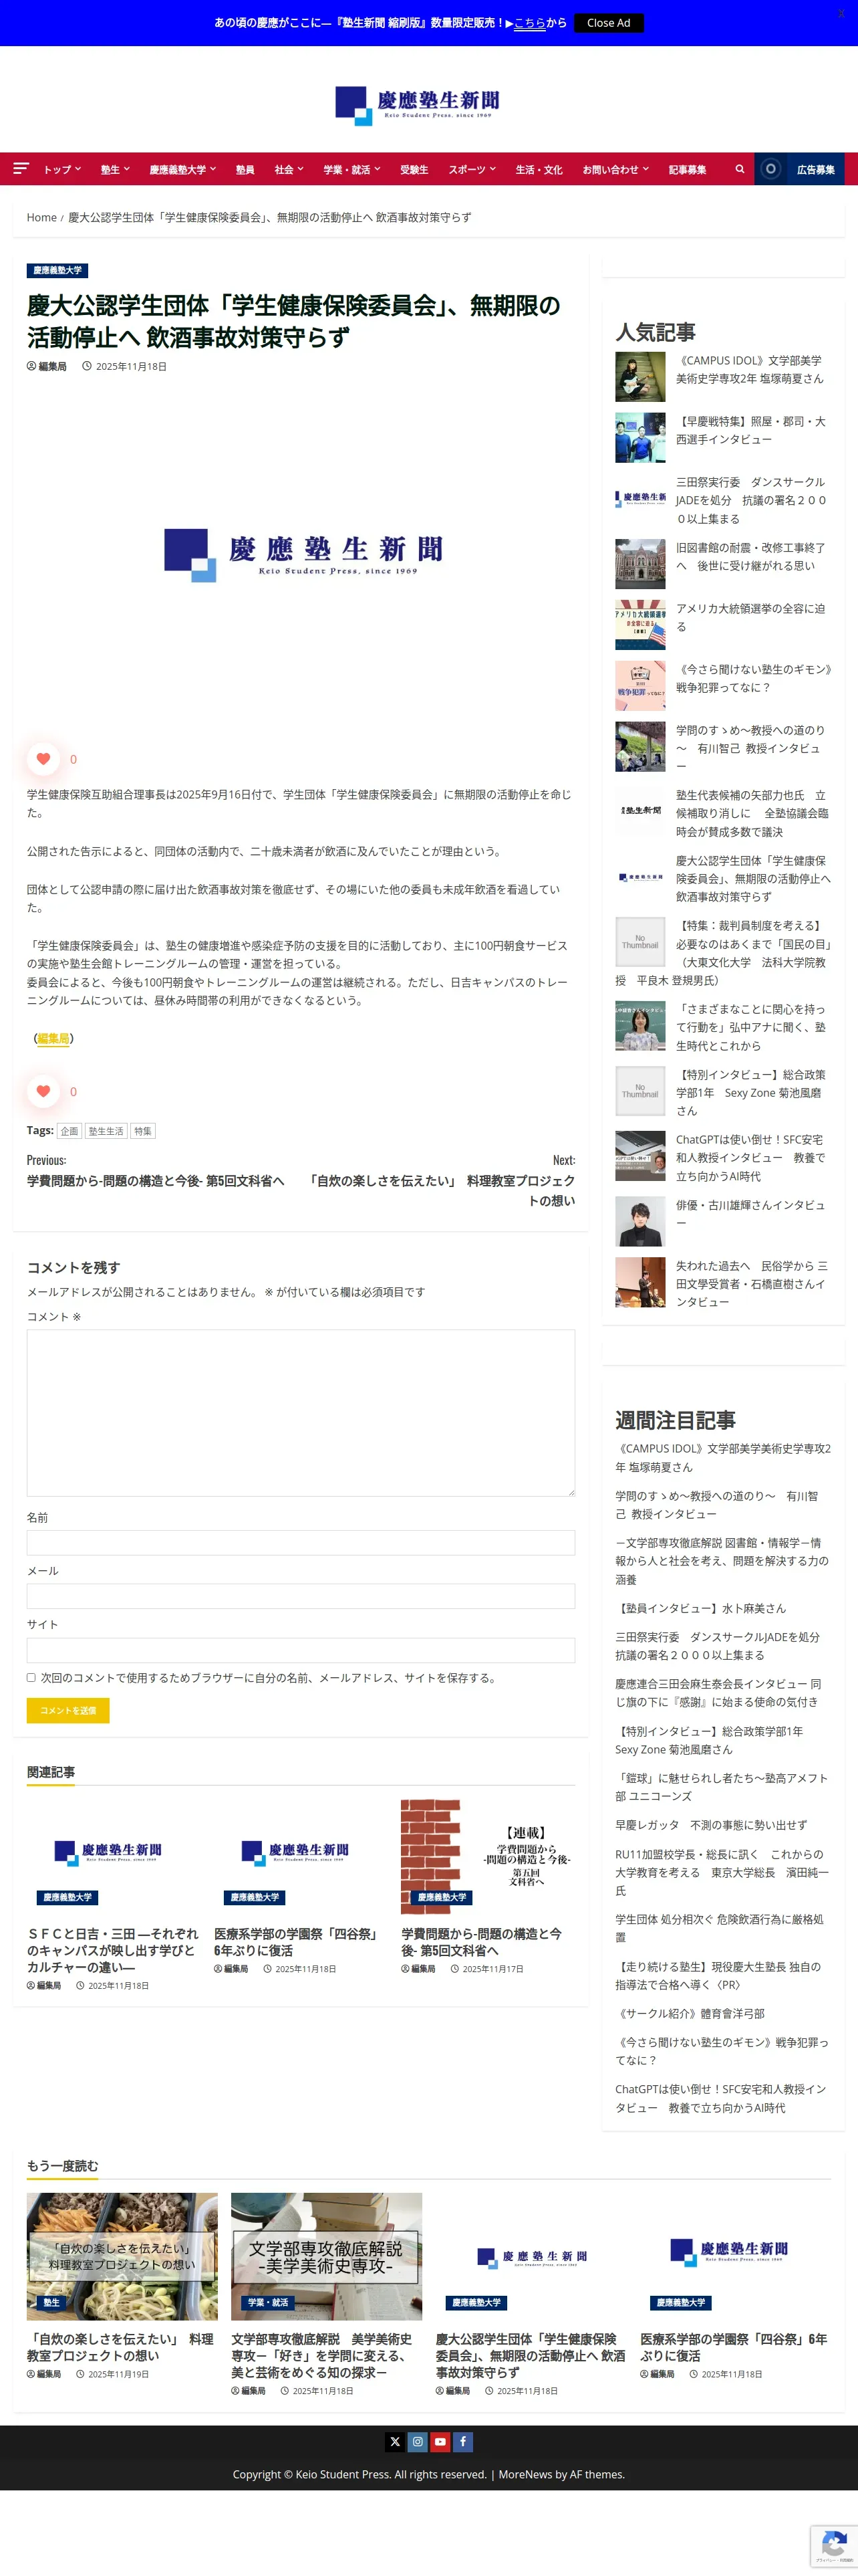Click the MoreNews footer link
The image size is (858, 2576).
(x=525, y=2474)
